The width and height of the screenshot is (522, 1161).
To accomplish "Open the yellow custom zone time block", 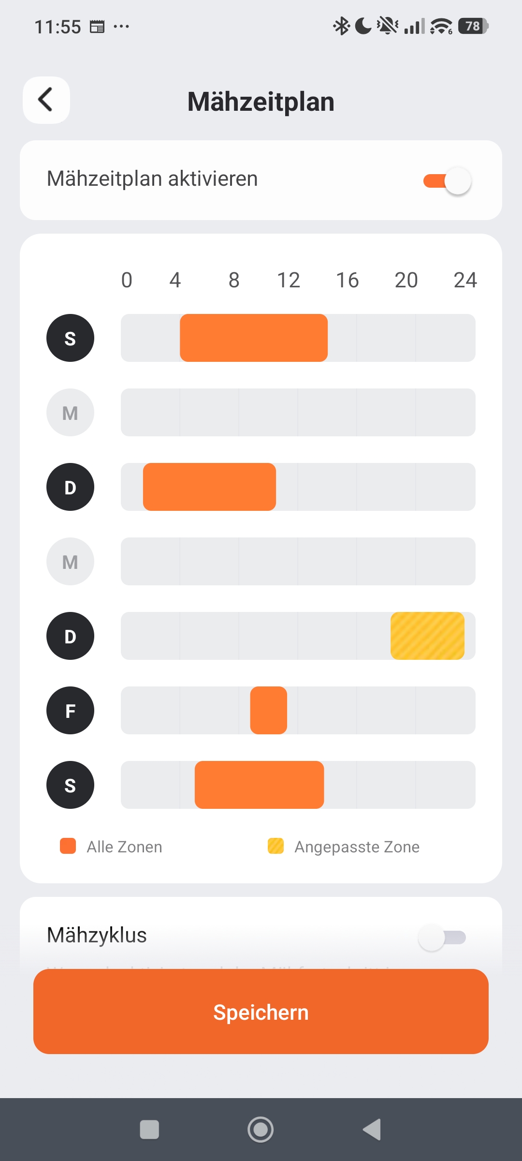I will click(427, 636).
